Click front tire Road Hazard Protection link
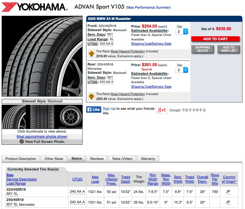Screen dimensions: 245x209 [x=128, y=51]
